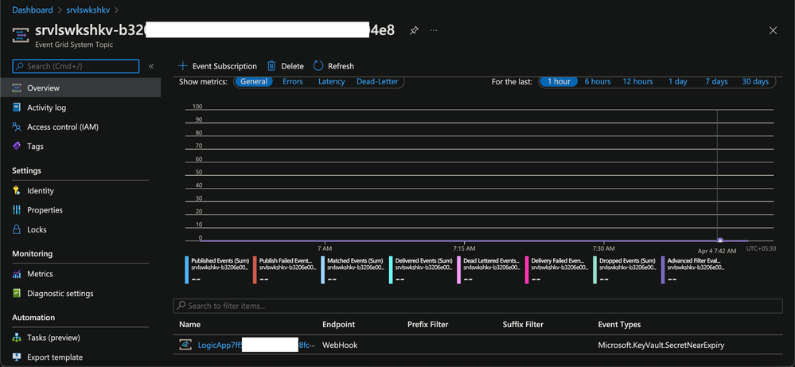Go to Dashboard breadcrumb
Image resolution: width=795 pixels, height=367 pixels.
(33, 10)
